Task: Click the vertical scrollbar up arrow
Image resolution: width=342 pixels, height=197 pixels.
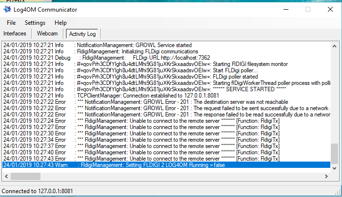Action: click(334, 46)
